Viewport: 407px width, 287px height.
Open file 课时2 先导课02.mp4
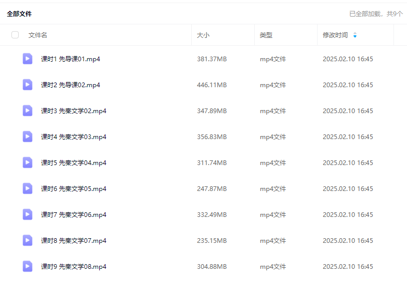tap(70, 85)
